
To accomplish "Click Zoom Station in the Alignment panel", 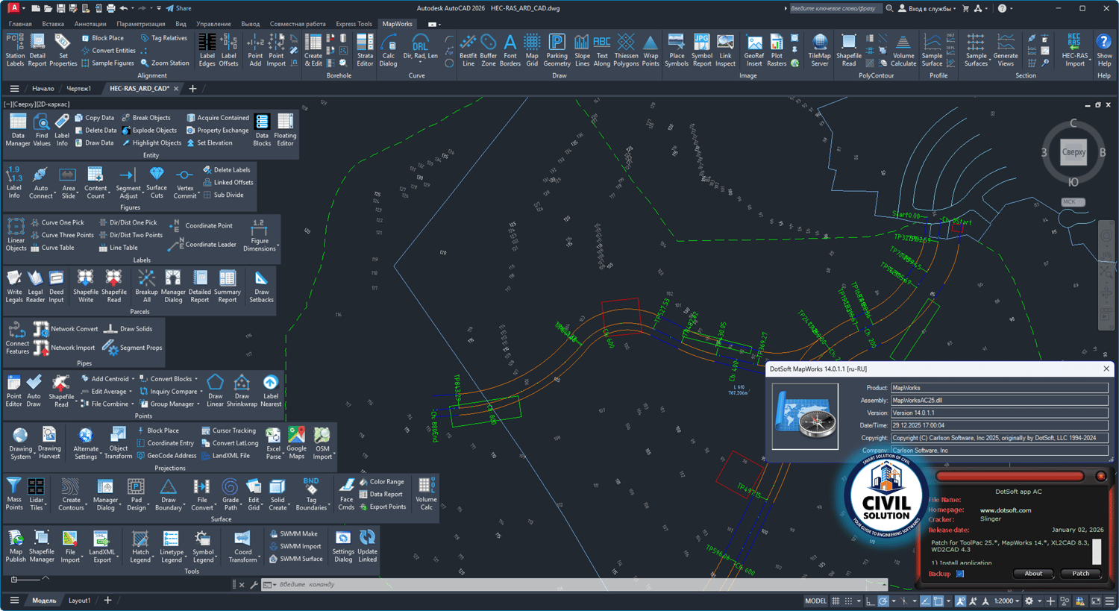I will pyautogui.click(x=164, y=63).
